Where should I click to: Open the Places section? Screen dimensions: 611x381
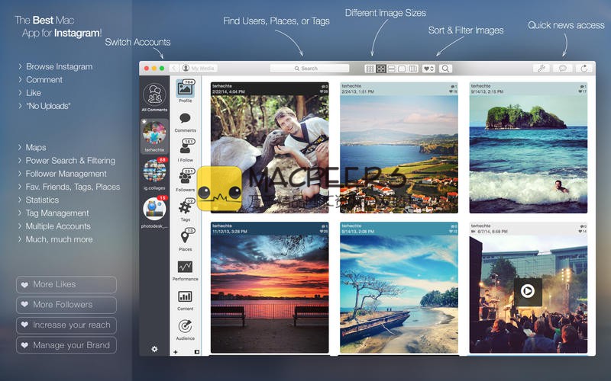pyautogui.click(x=185, y=239)
